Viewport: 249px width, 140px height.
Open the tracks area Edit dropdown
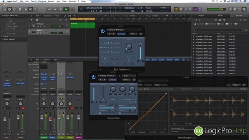tap(38, 16)
